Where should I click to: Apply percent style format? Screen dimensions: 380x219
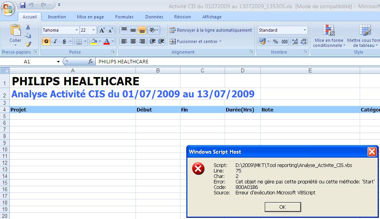point(276,41)
